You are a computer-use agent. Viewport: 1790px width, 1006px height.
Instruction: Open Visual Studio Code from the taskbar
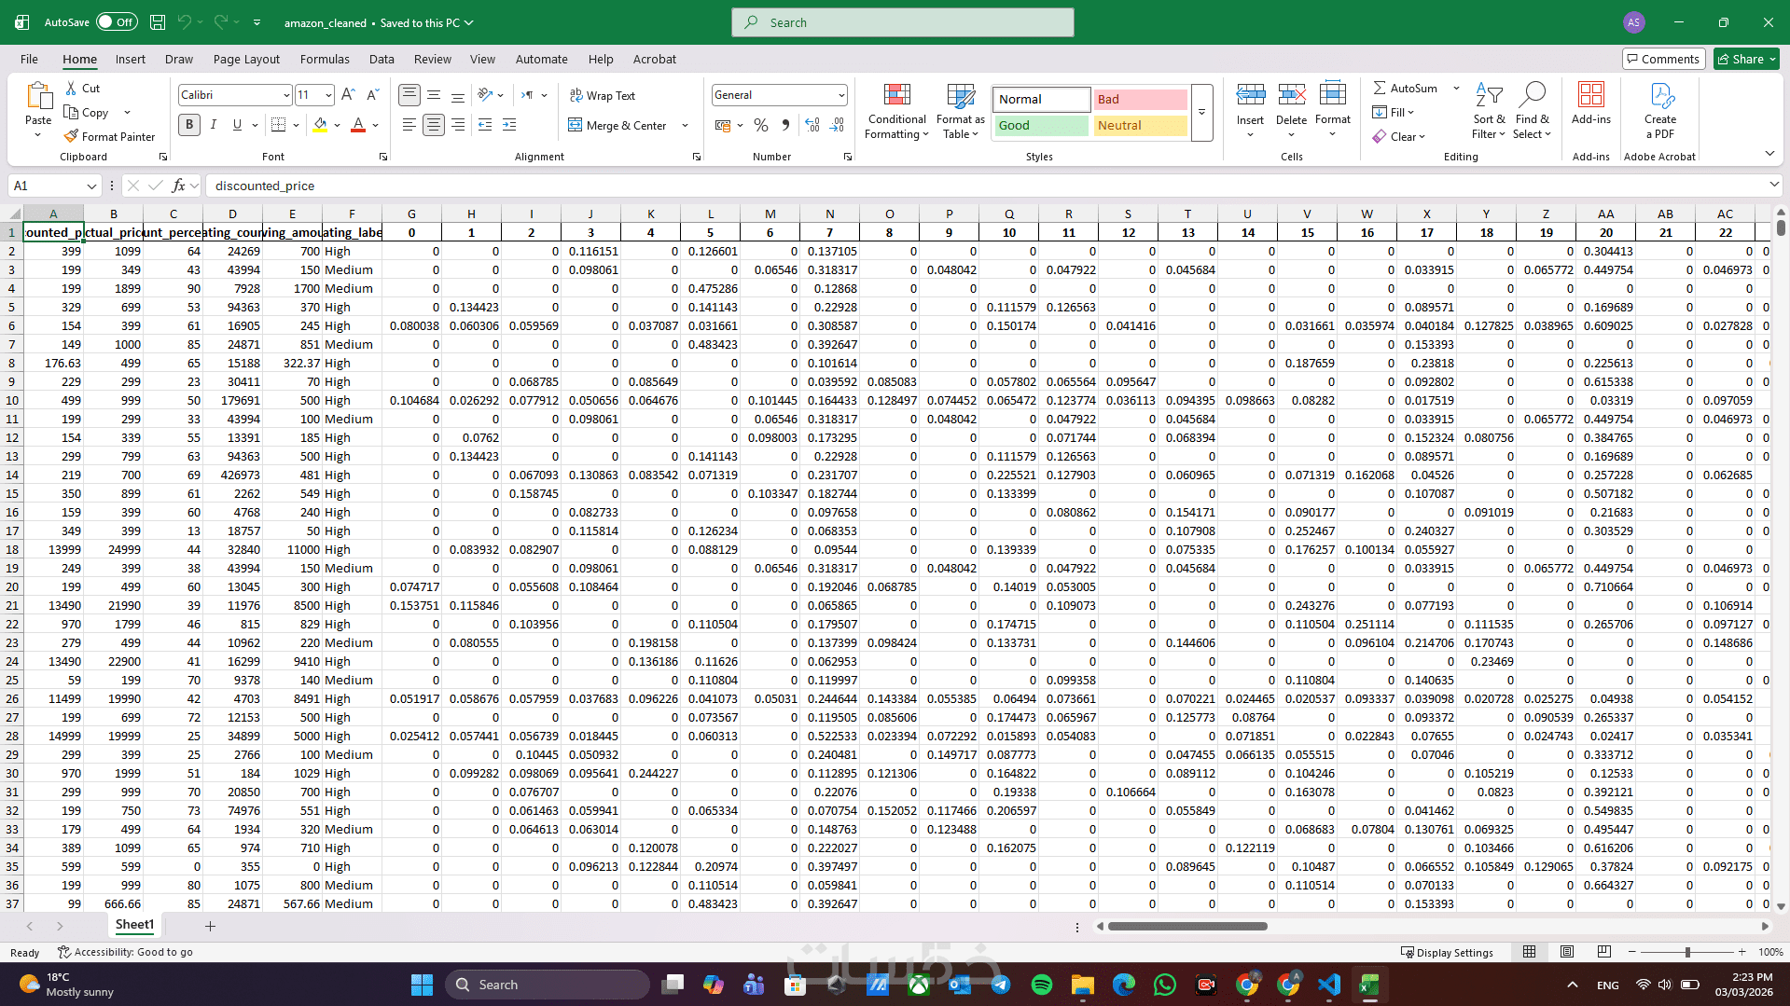click(1329, 985)
